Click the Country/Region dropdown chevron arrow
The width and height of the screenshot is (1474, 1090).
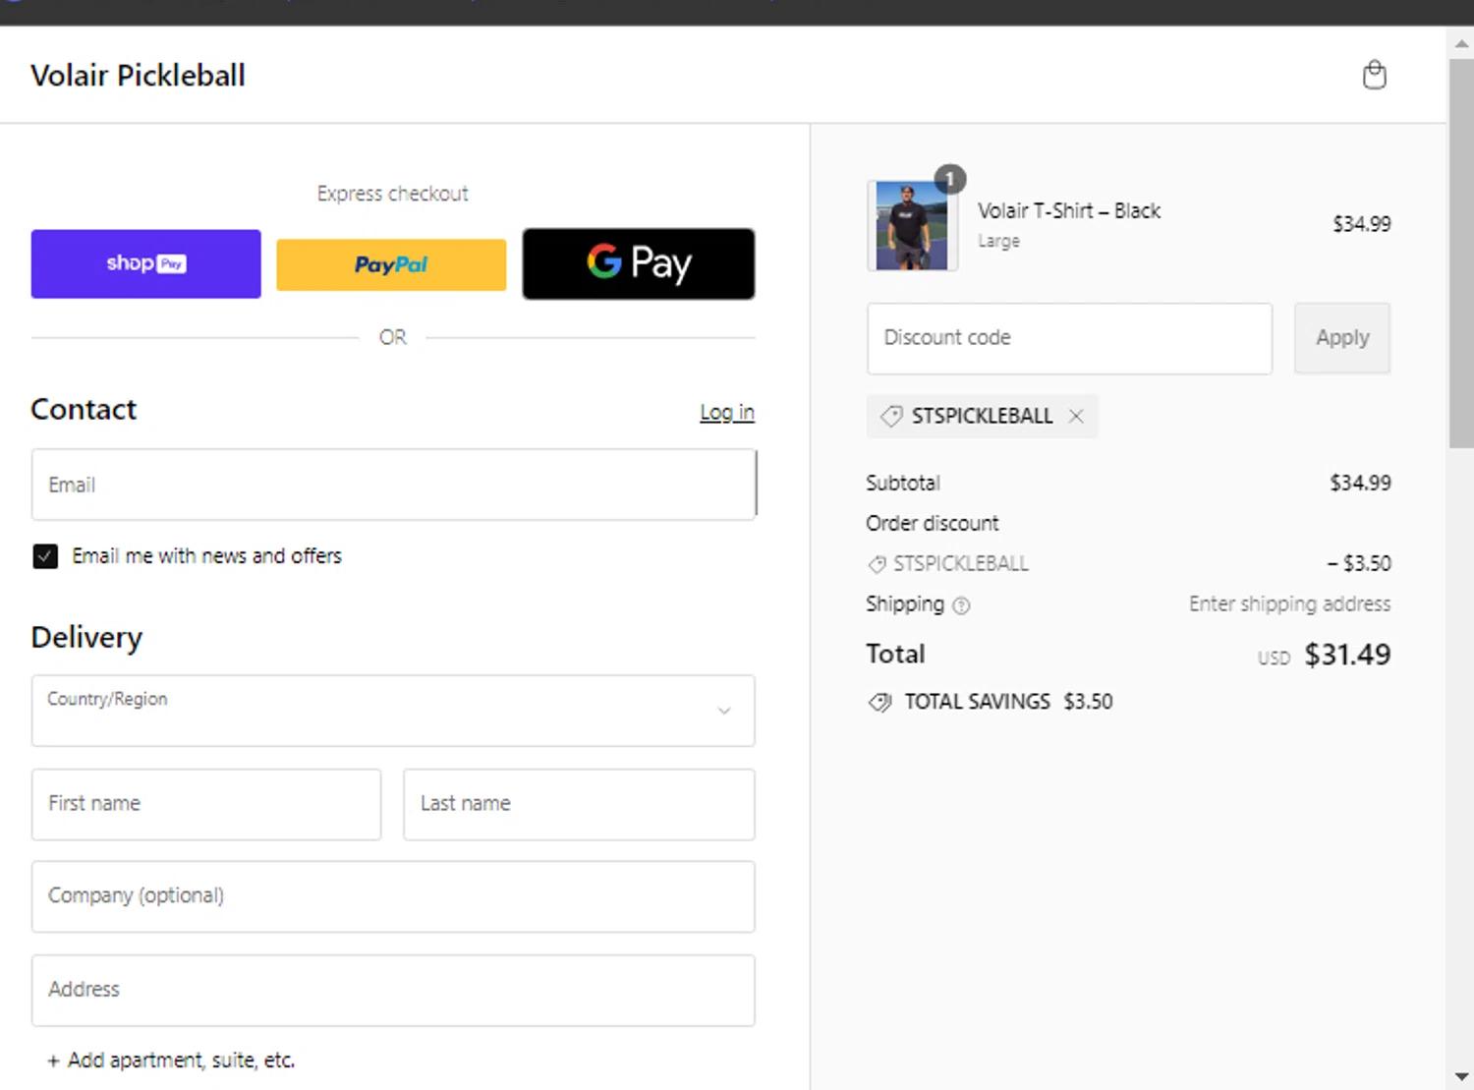724,711
